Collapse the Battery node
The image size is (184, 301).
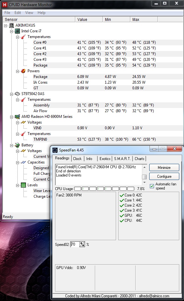[x=11, y=145]
